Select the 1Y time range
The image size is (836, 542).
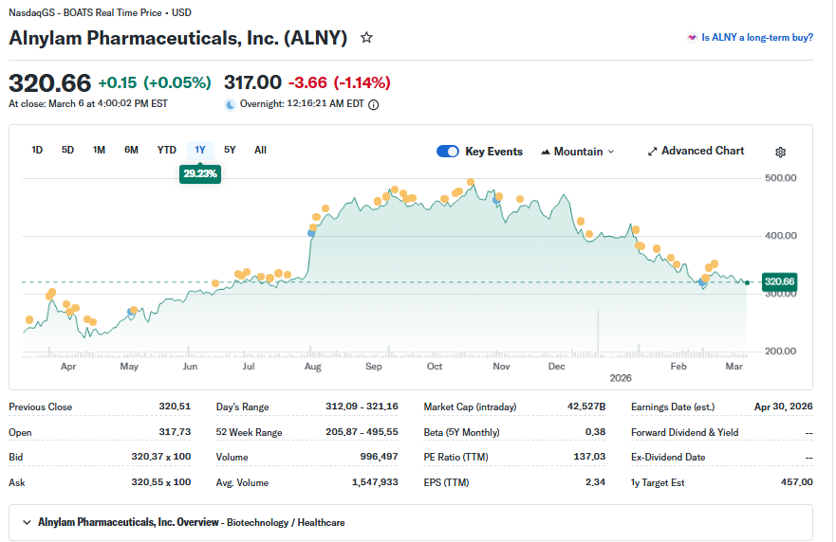click(200, 150)
